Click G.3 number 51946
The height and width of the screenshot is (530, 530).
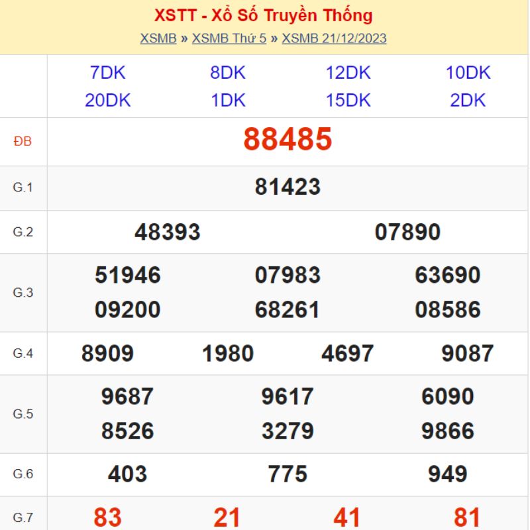click(128, 275)
